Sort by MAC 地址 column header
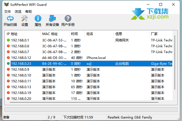The image size is (182, 121). 55,34
